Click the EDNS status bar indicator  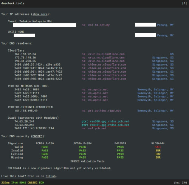[23, 183]
